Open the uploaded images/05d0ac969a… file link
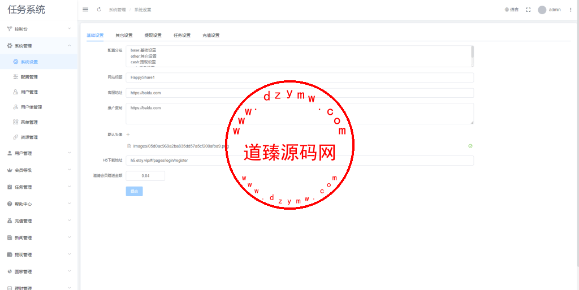The image size is (579, 290). pos(181,146)
